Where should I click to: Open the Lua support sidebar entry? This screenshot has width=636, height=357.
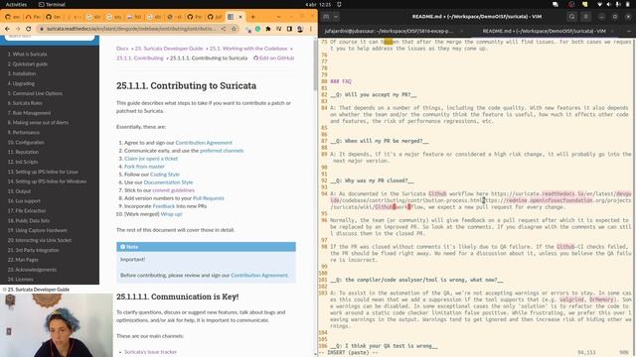click(24, 200)
